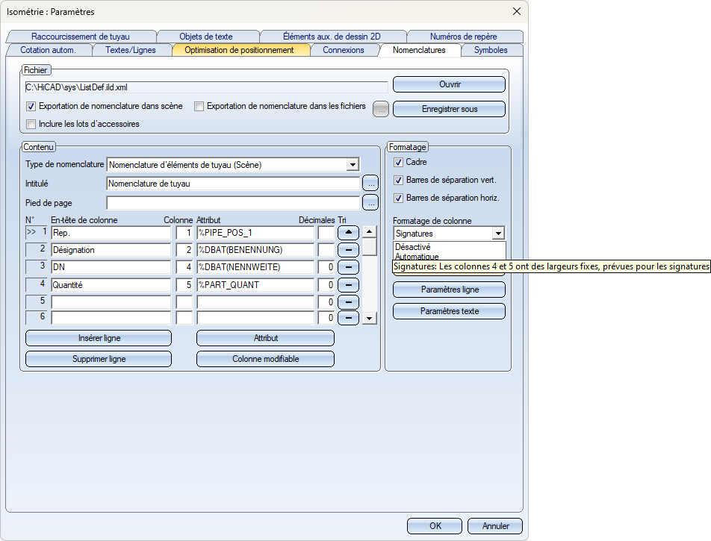Uncheck the Cadre checkbox

click(x=398, y=162)
